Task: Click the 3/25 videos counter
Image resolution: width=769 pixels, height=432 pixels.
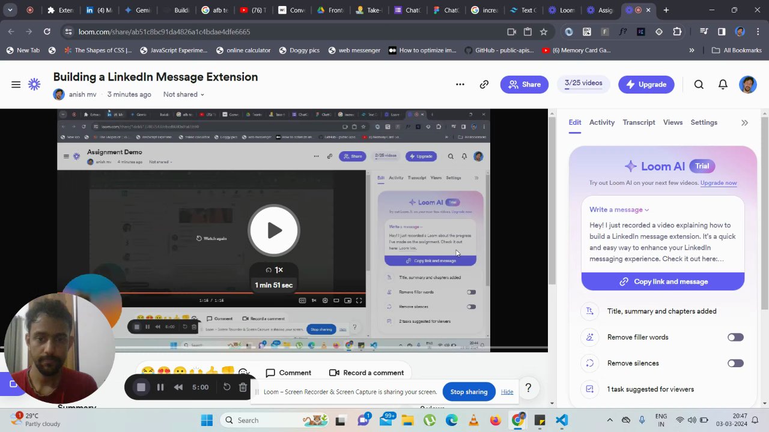Action: [583, 83]
